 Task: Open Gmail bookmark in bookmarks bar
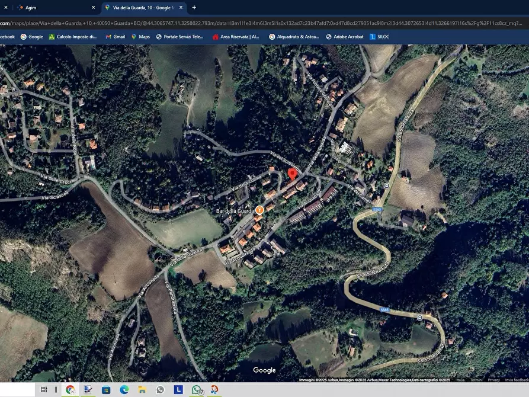click(x=115, y=36)
